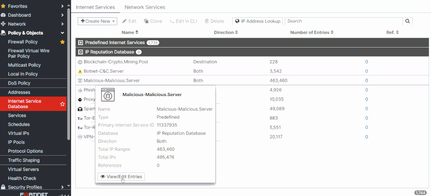
Task: Click the search magnifier icon
Action: (x=407, y=21)
